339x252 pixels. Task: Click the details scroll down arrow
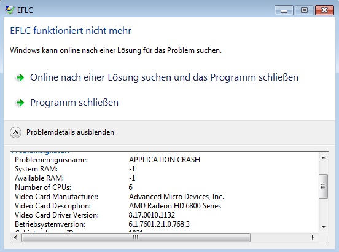point(324,227)
